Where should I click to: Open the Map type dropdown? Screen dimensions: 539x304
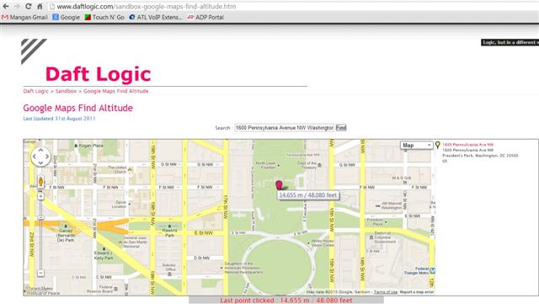pos(416,145)
